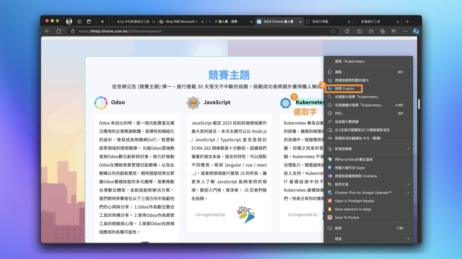Expand 語音 submenu
This screenshot has height=259, width=462.
(x=368, y=239)
